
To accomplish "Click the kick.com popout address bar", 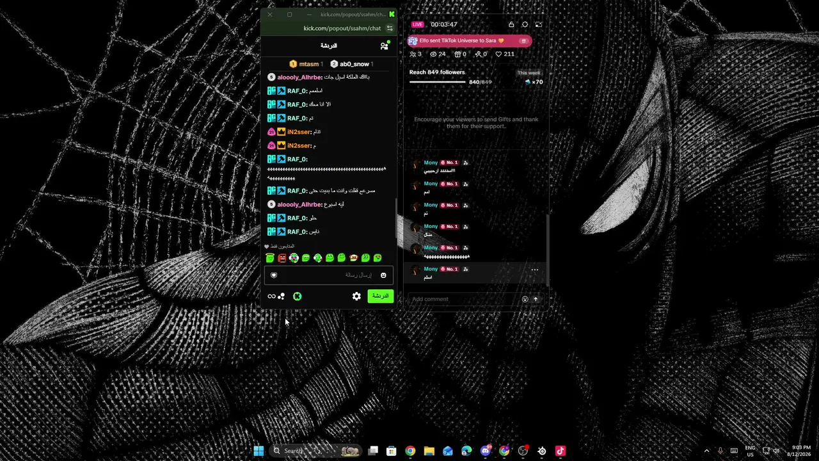I will coord(342,28).
